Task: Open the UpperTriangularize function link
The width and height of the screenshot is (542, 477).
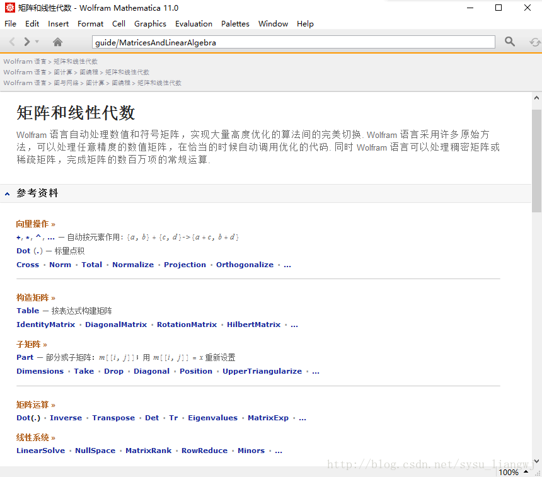Action: (x=262, y=371)
